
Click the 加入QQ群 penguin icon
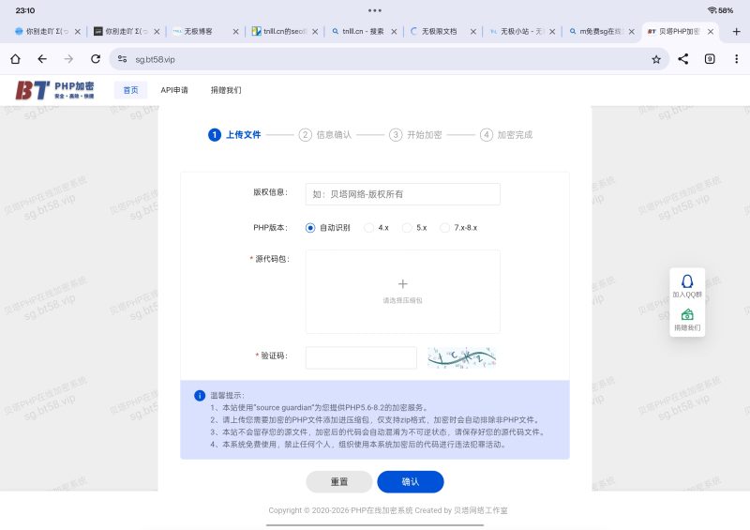click(x=687, y=281)
